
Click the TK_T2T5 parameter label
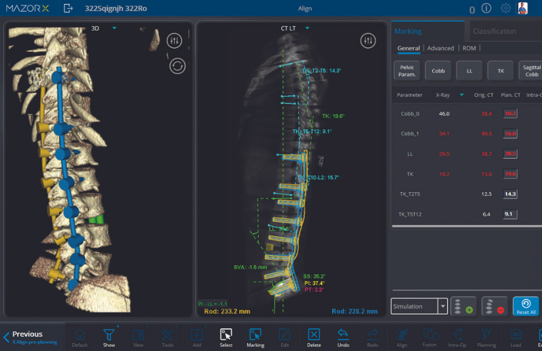tap(410, 194)
